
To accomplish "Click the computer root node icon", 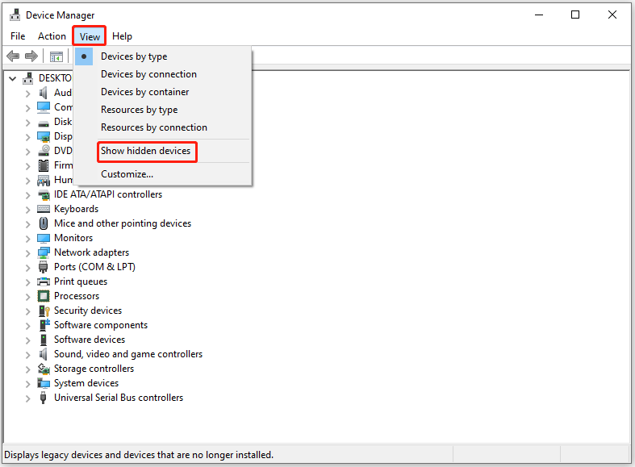I will (x=28, y=78).
